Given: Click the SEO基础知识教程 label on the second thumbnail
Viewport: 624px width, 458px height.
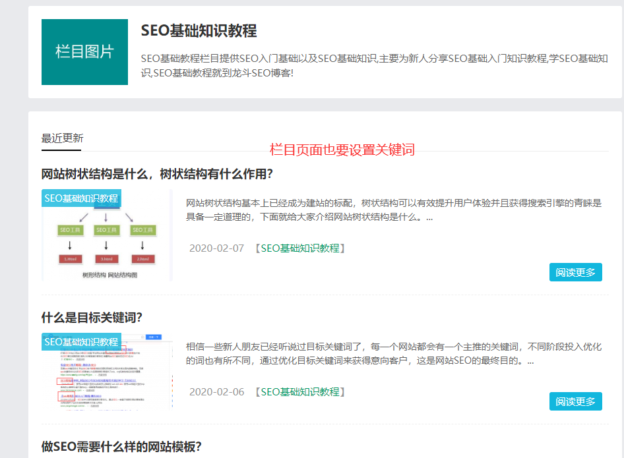Looking at the screenshot, I should tap(81, 341).
